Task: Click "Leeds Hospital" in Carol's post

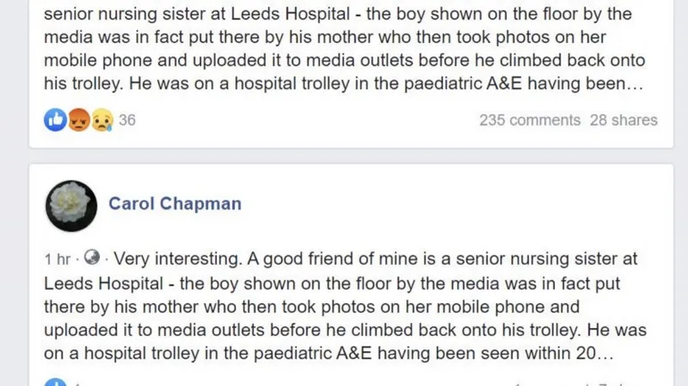Action: [102, 283]
